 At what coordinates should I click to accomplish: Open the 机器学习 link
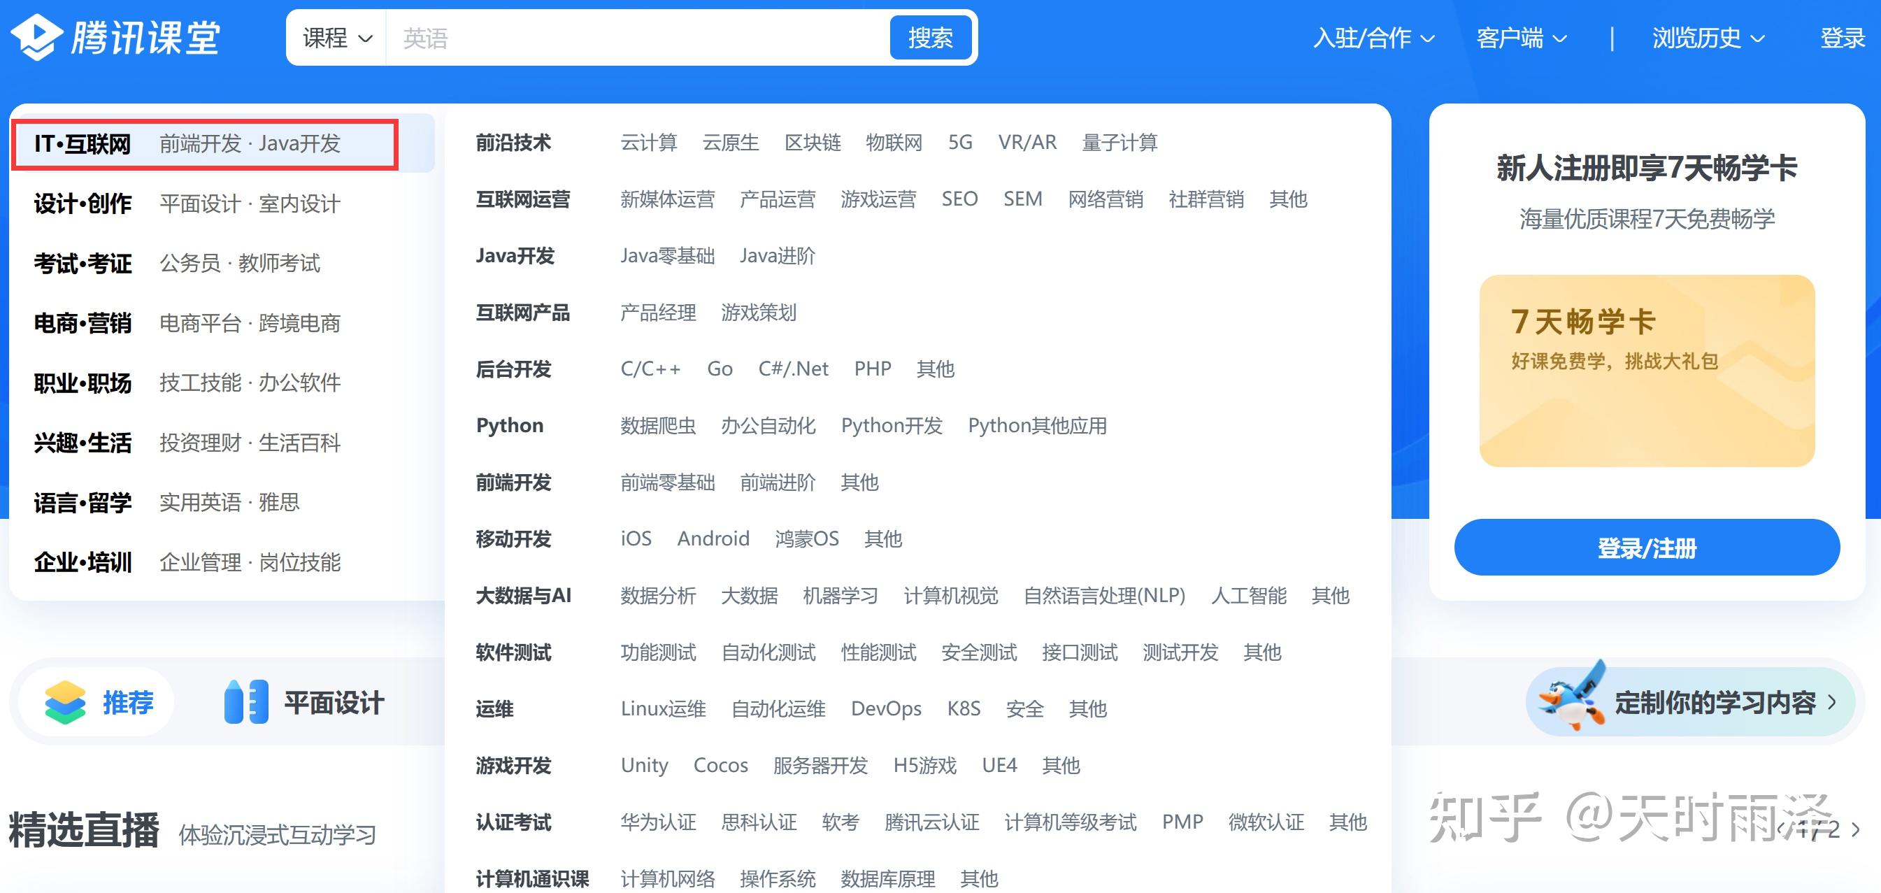coord(841,596)
